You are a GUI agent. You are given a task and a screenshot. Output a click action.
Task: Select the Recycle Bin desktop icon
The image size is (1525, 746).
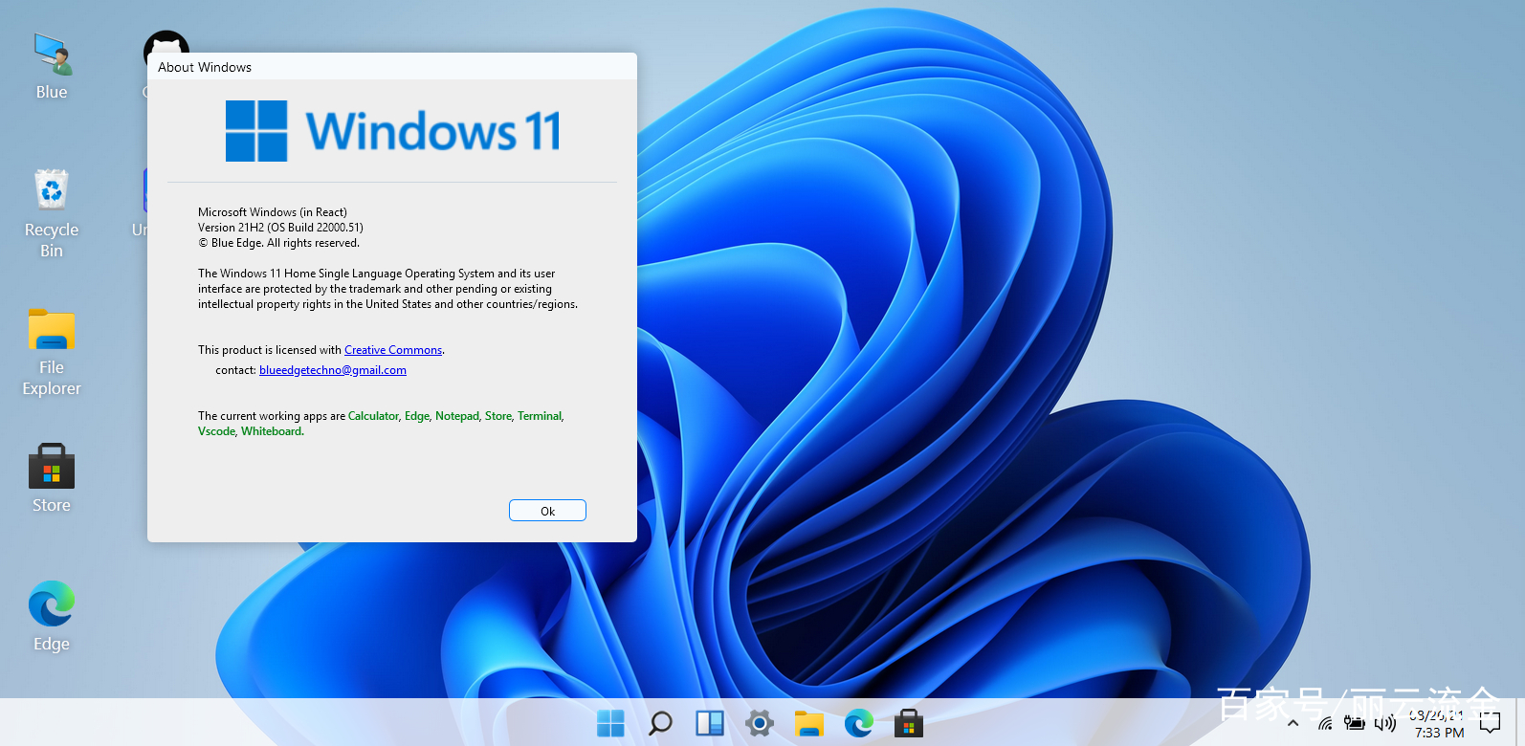pos(52,213)
